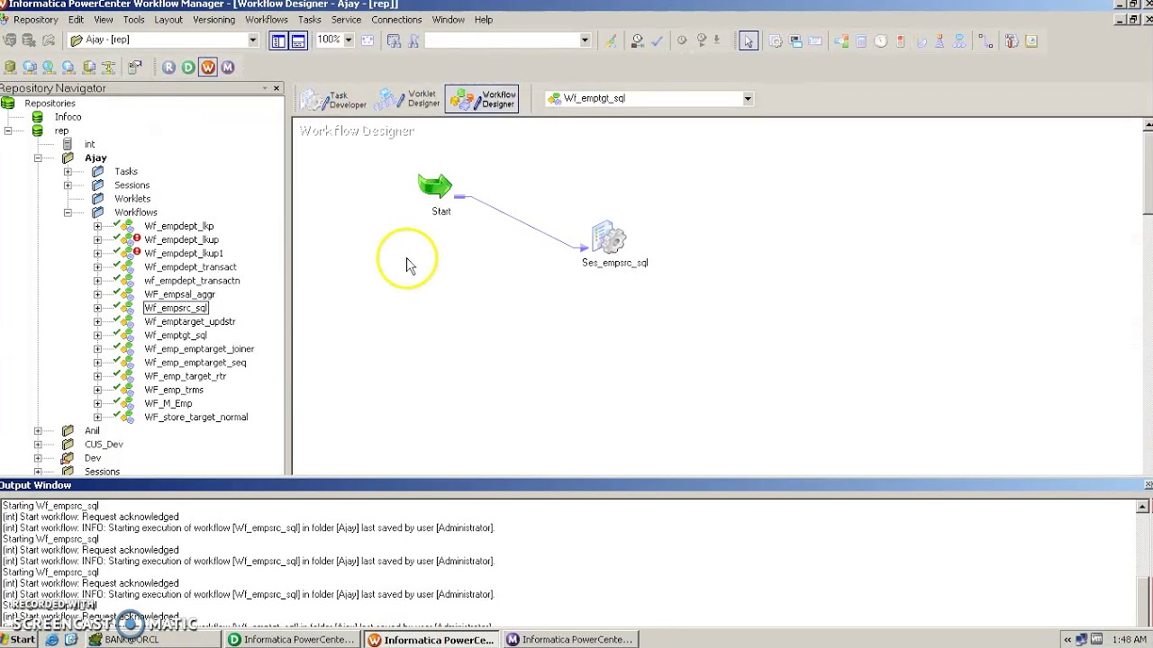
Task: Open the Service menu
Action: [x=346, y=19]
